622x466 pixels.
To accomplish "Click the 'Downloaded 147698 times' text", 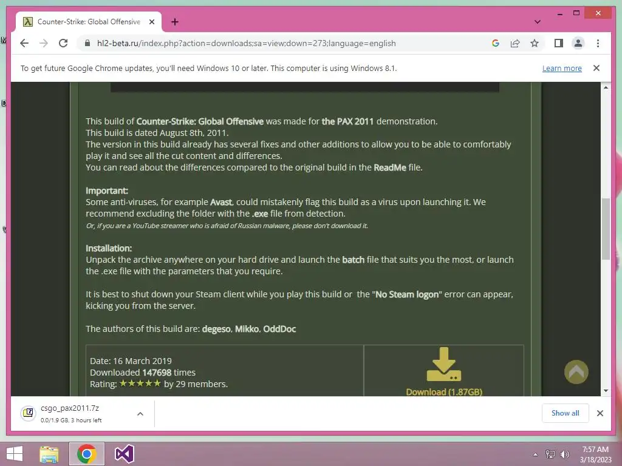I will point(142,372).
